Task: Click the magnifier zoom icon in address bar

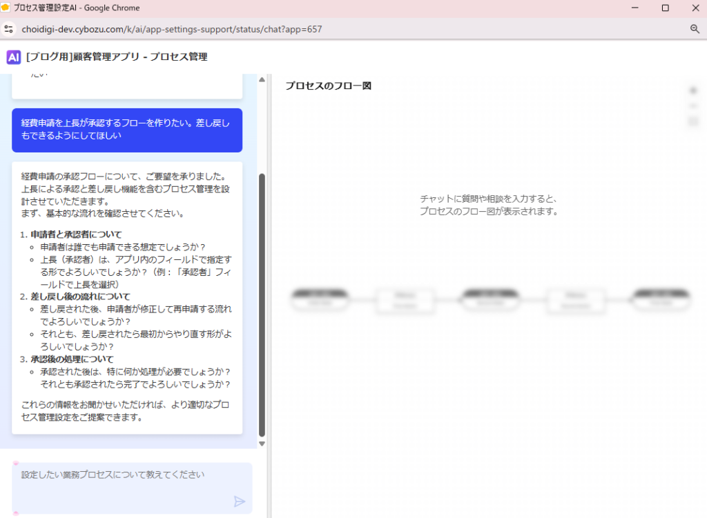Action: point(695,29)
